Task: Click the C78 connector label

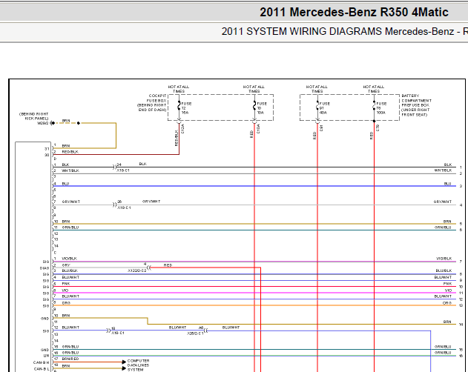Action: coord(378,128)
